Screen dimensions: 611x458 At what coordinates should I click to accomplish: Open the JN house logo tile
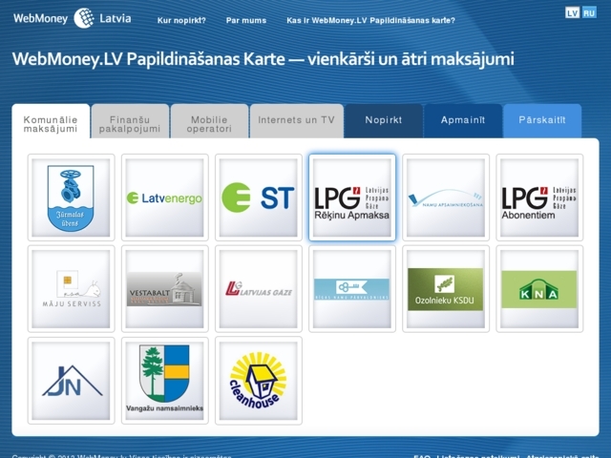click(72, 381)
